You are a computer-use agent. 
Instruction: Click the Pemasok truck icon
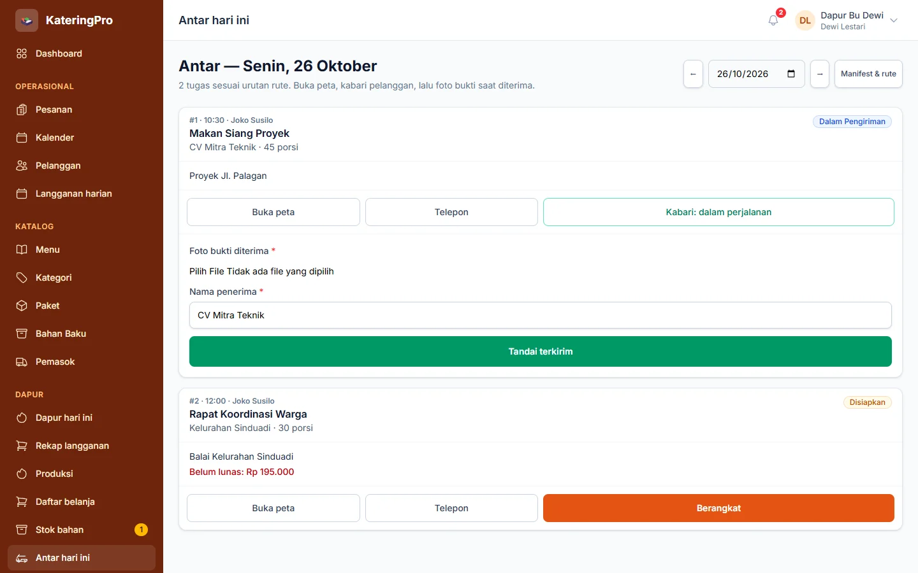[22, 362]
